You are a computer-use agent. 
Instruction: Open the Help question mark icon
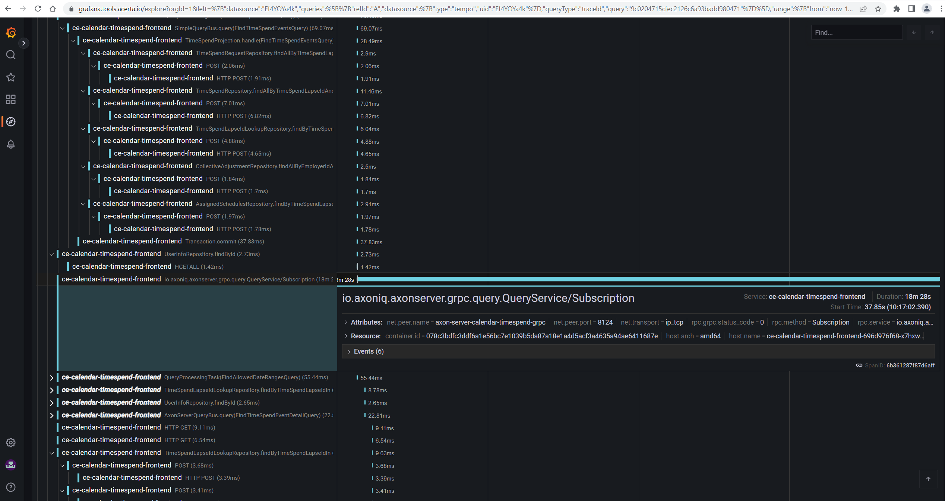pyautogui.click(x=11, y=487)
